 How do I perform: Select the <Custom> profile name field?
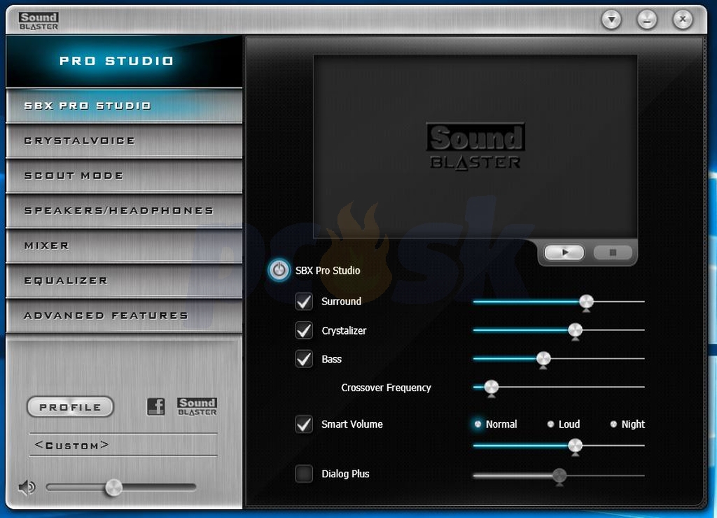click(x=123, y=444)
